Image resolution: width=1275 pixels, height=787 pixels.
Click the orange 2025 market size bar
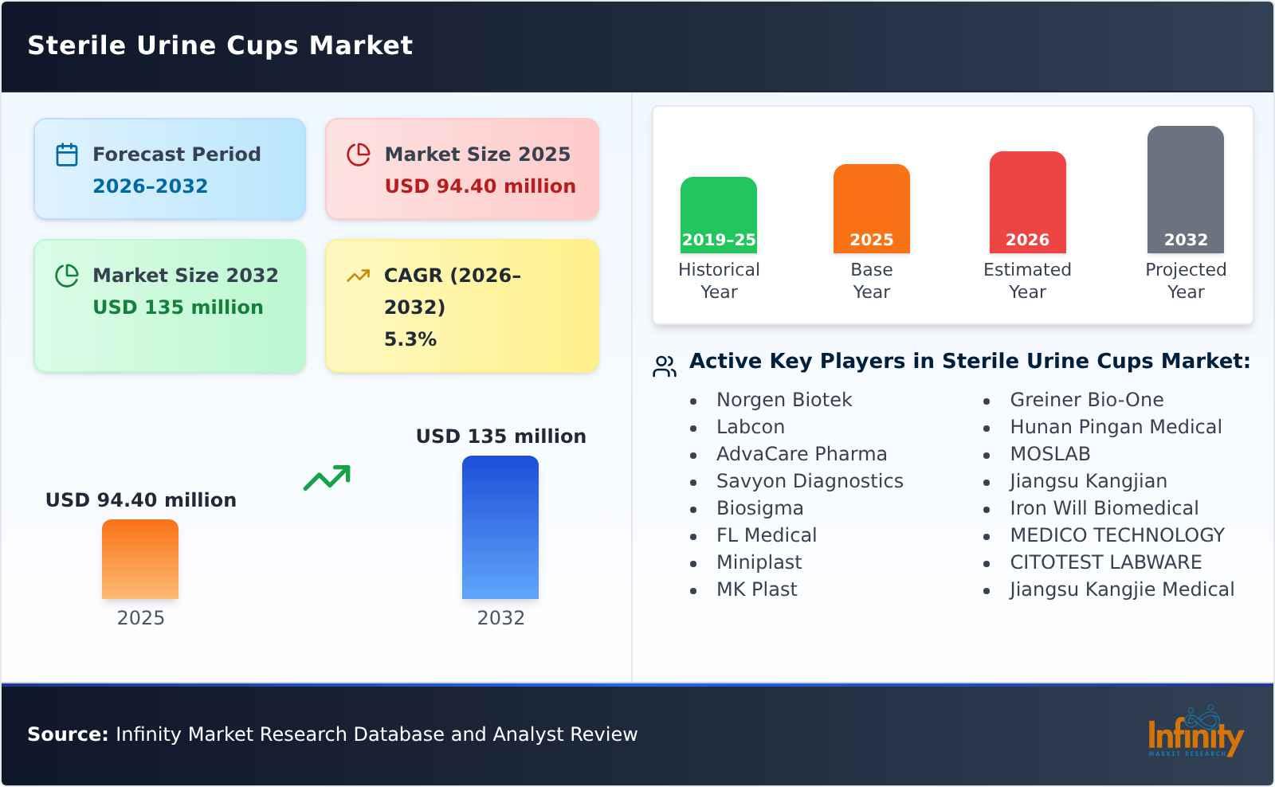(x=140, y=559)
